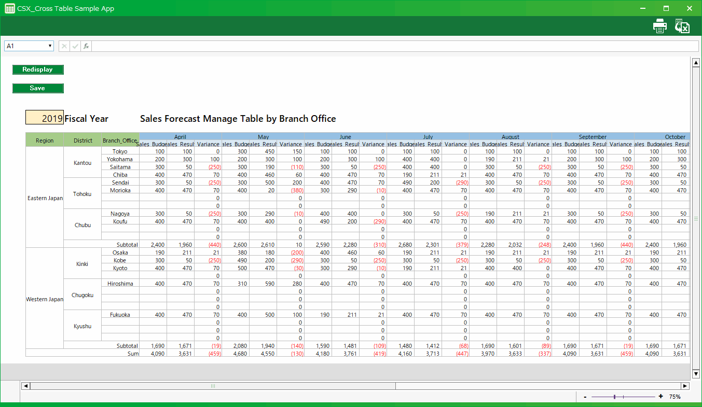Open the cell name box dropdown

(50, 46)
